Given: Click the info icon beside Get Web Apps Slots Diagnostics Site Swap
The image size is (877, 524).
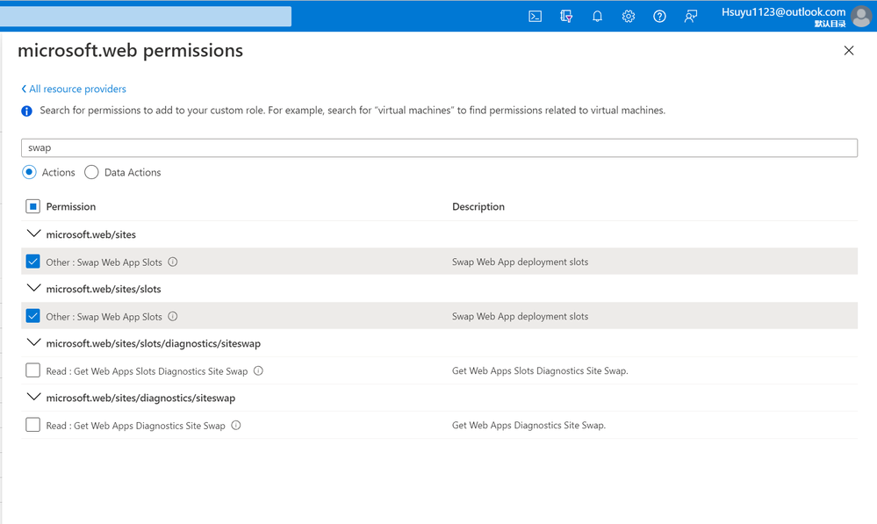Looking at the screenshot, I should click(x=258, y=370).
